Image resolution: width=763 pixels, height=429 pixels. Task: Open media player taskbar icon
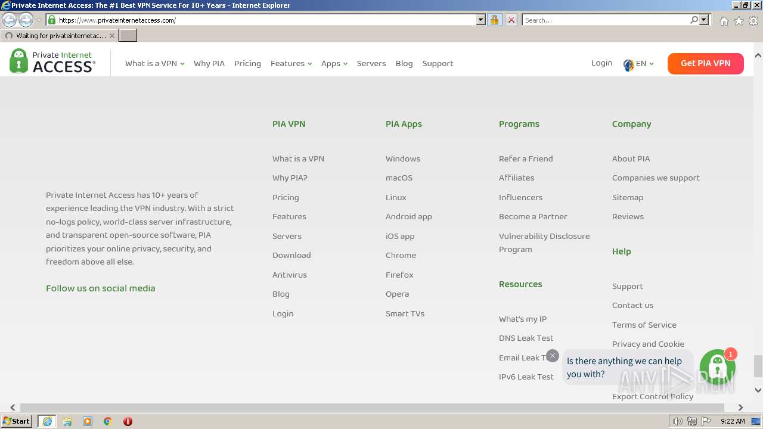pos(88,421)
